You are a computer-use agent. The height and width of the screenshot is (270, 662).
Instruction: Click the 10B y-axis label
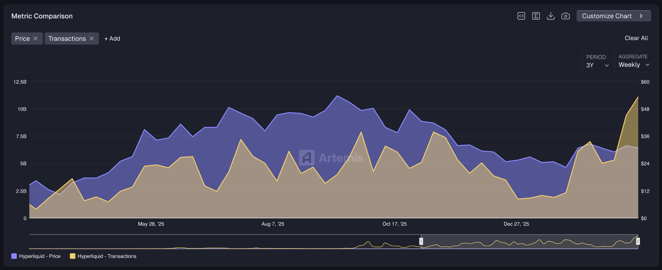[x=22, y=109]
